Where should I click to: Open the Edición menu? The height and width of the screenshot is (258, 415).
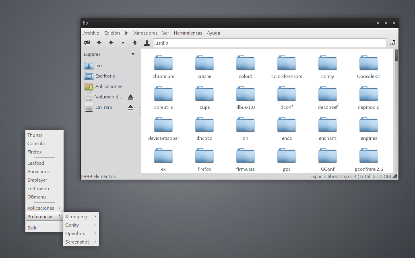point(112,33)
